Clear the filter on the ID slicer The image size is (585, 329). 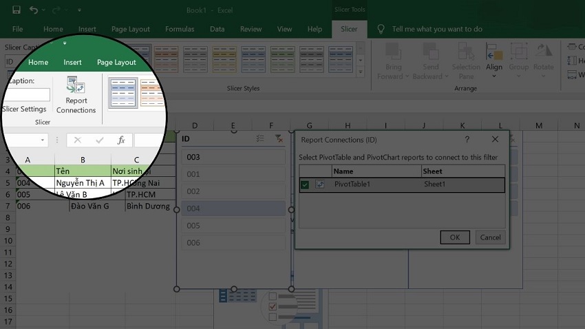click(278, 138)
